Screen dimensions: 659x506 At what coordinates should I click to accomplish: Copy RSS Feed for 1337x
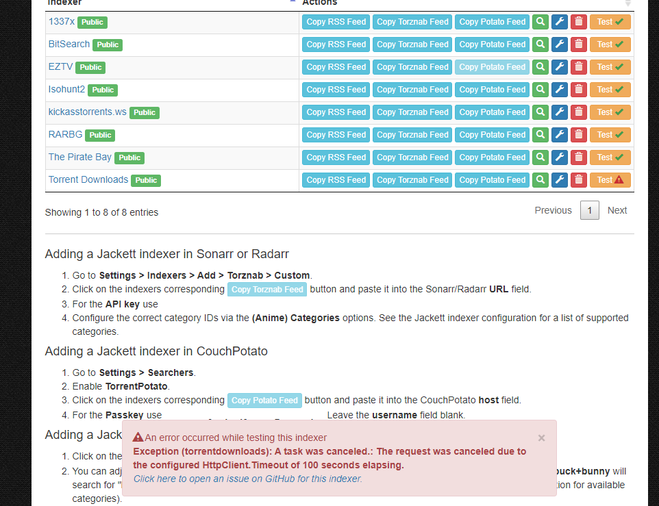pyautogui.click(x=336, y=22)
